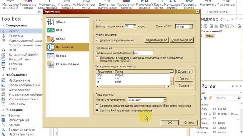243x136 pixels.
Task: Open Карта сайта from ribbon
Action: (x=158, y=5)
